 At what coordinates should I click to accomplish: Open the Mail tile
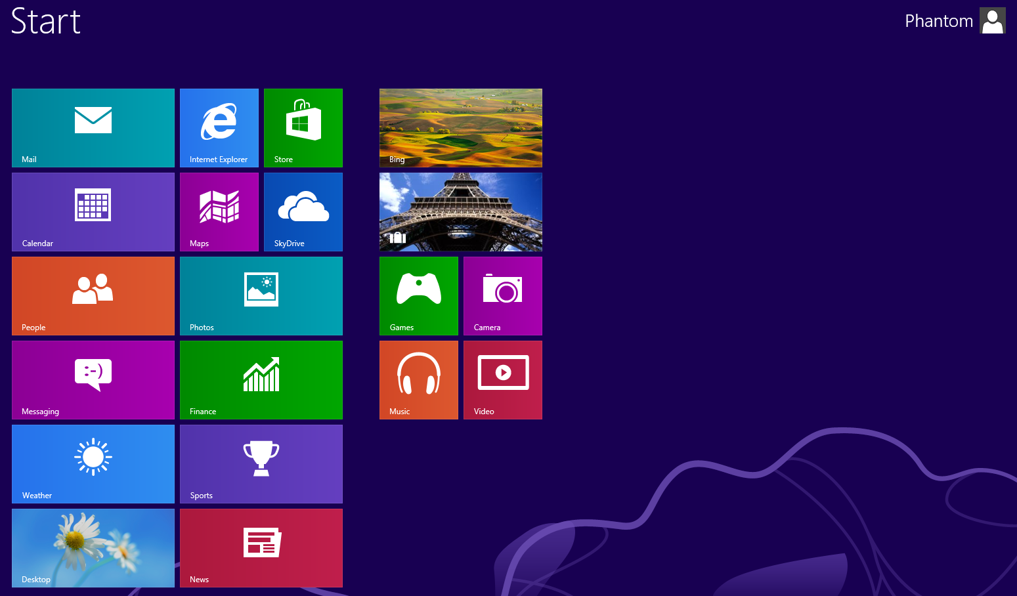coord(93,128)
